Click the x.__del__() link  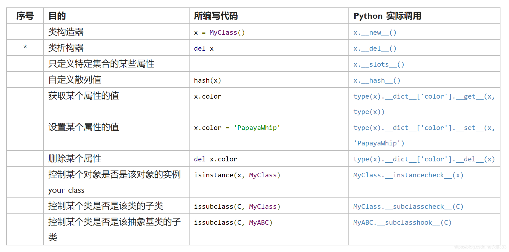pyautogui.click(x=375, y=48)
